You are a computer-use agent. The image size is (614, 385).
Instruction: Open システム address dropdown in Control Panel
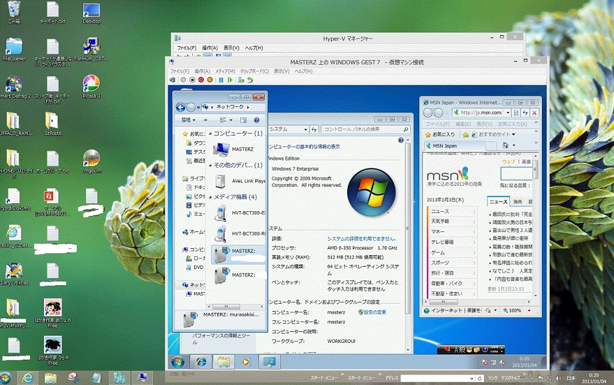coord(306,129)
